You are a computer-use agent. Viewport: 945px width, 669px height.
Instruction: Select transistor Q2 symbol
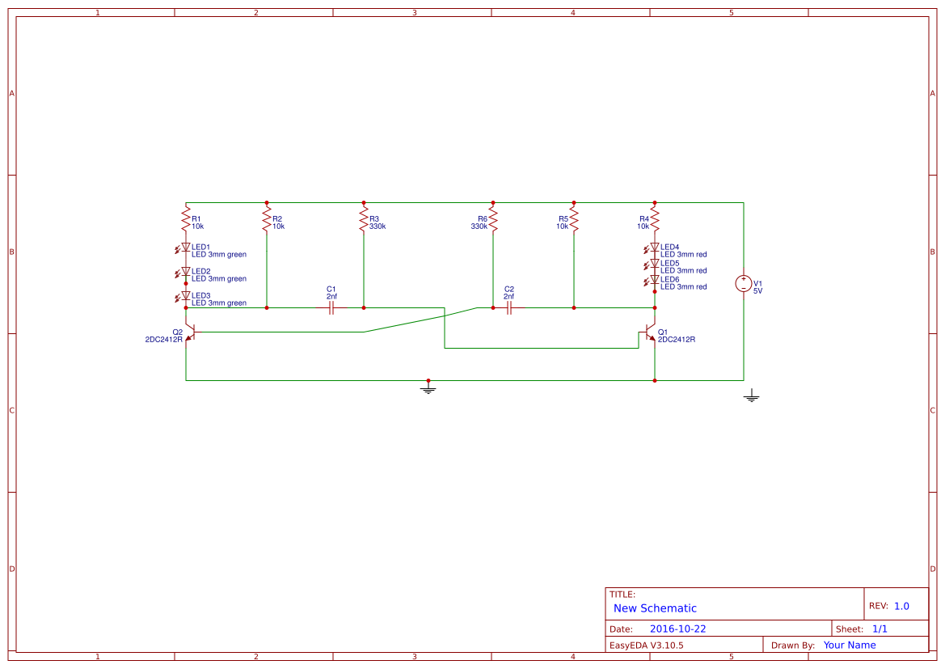[x=190, y=332]
